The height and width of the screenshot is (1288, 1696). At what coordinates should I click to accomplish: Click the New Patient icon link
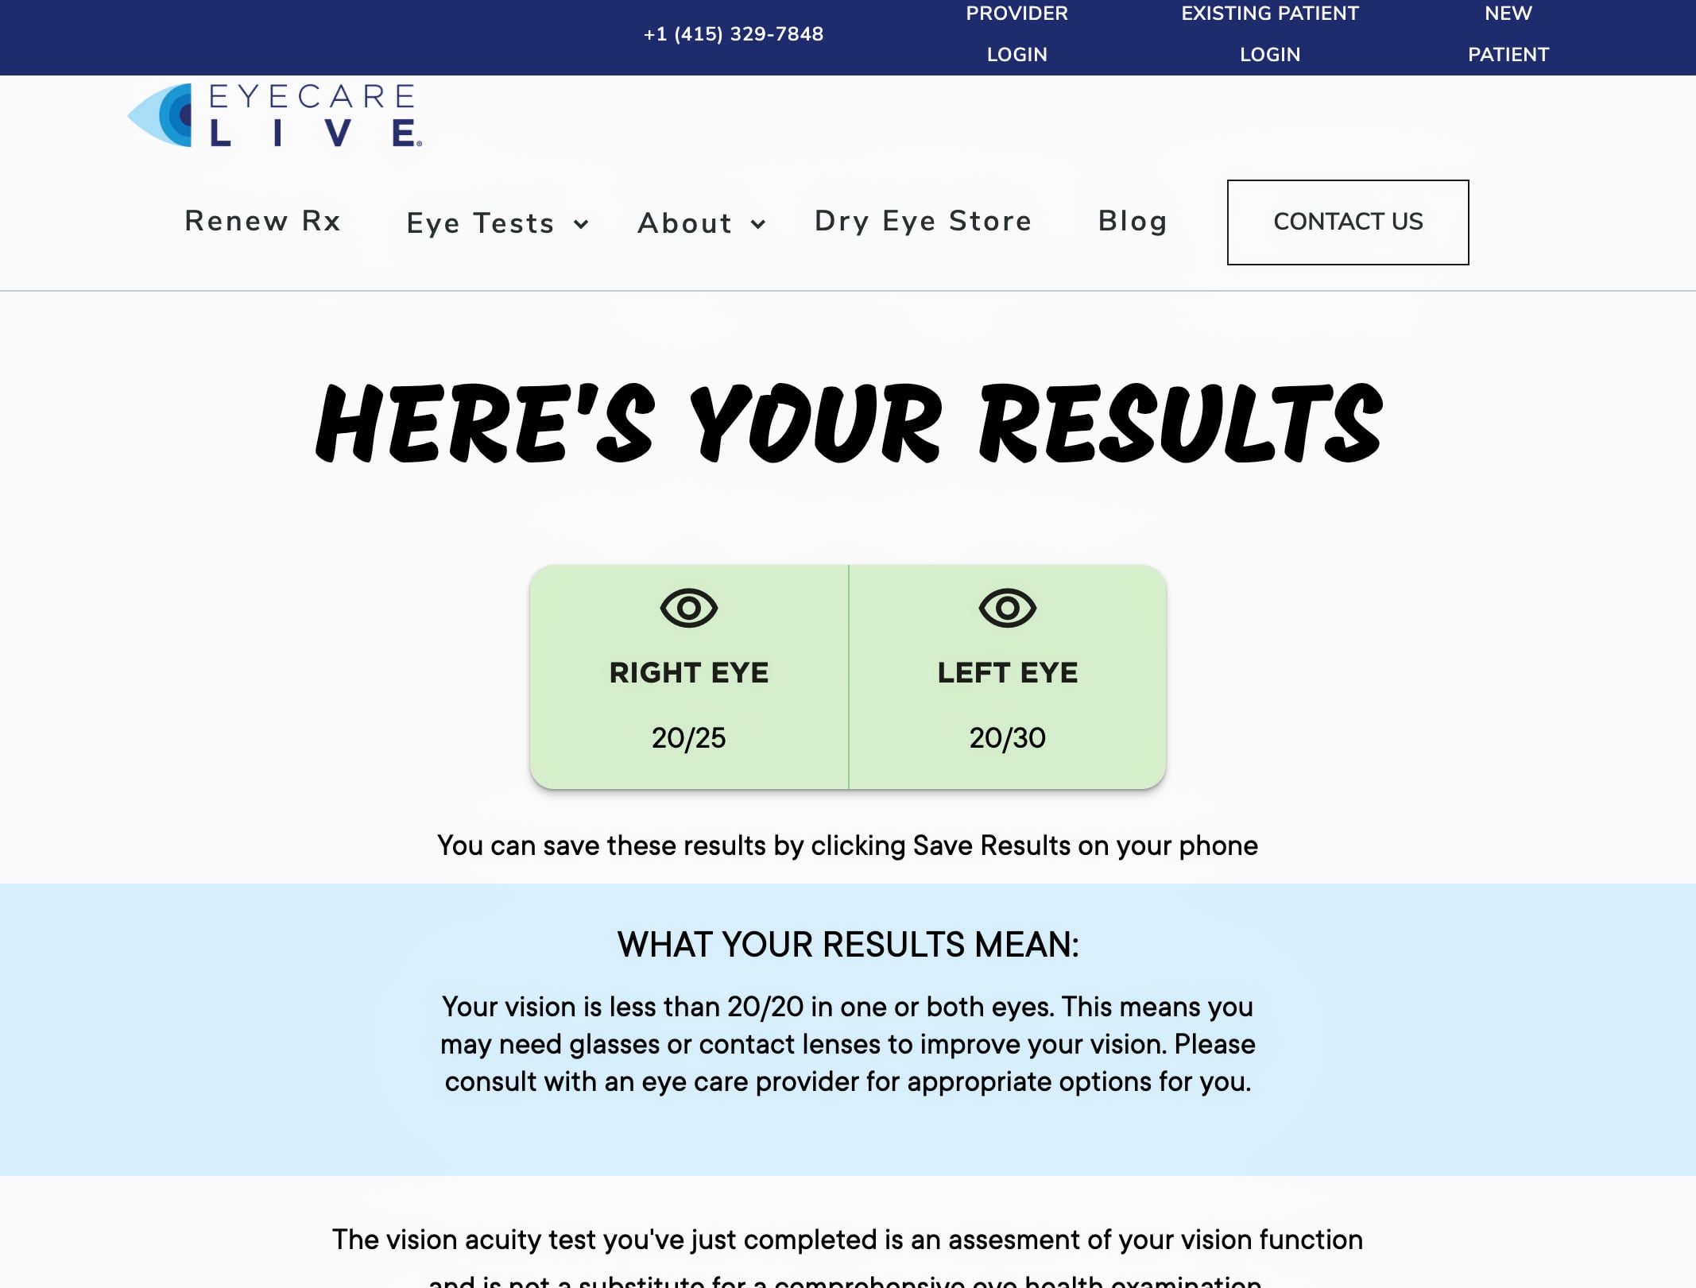coord(1508,34)
